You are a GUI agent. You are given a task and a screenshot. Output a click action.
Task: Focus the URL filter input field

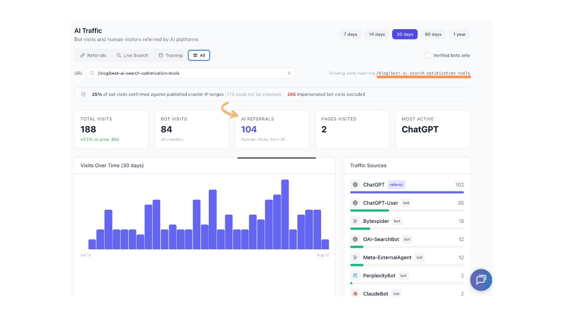coord(191,73)
